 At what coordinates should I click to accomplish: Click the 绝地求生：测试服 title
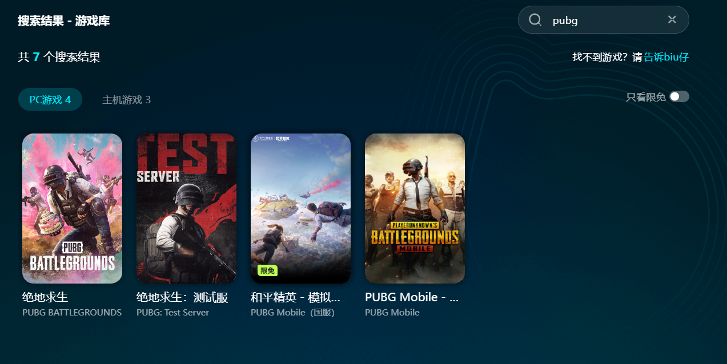point(182,297)
